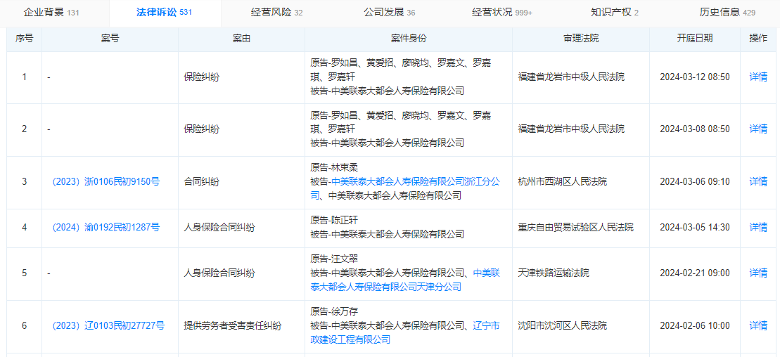This screenshot has width=780, height=357.
Task: Click the 审理法院 column header
Action: point(580,39)
